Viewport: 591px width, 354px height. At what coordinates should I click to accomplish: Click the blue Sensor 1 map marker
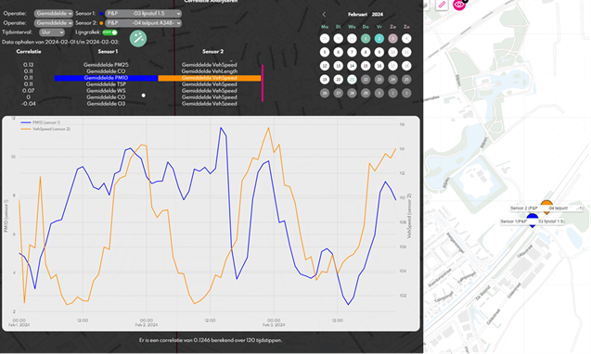tap(533, 220)
